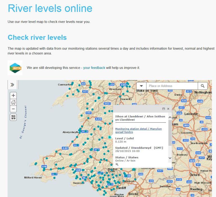Click the Cardiff city label on map
This screenshot has height=197, width=216.
pyautogui.click(x=121, y=188)
